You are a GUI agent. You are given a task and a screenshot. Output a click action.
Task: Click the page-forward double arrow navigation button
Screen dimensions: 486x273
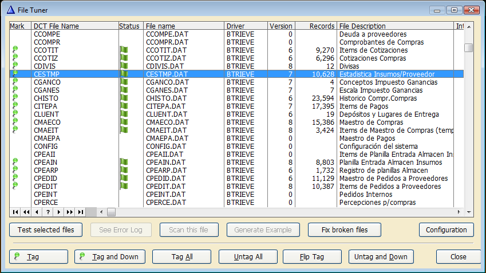pyautogui.click(x=69, y=212)
